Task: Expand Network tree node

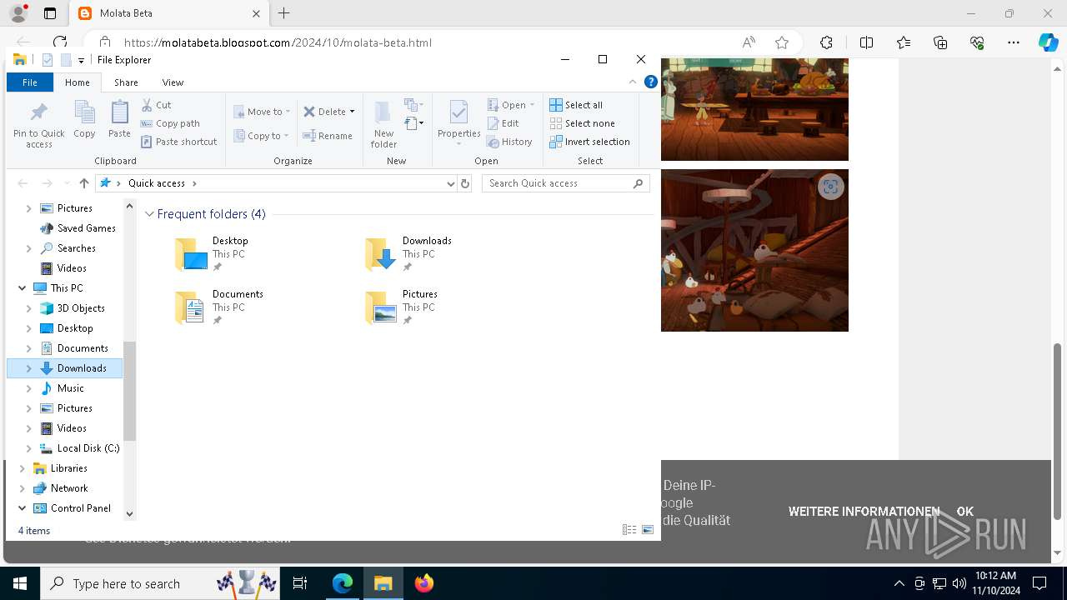Action: point(22,488)
